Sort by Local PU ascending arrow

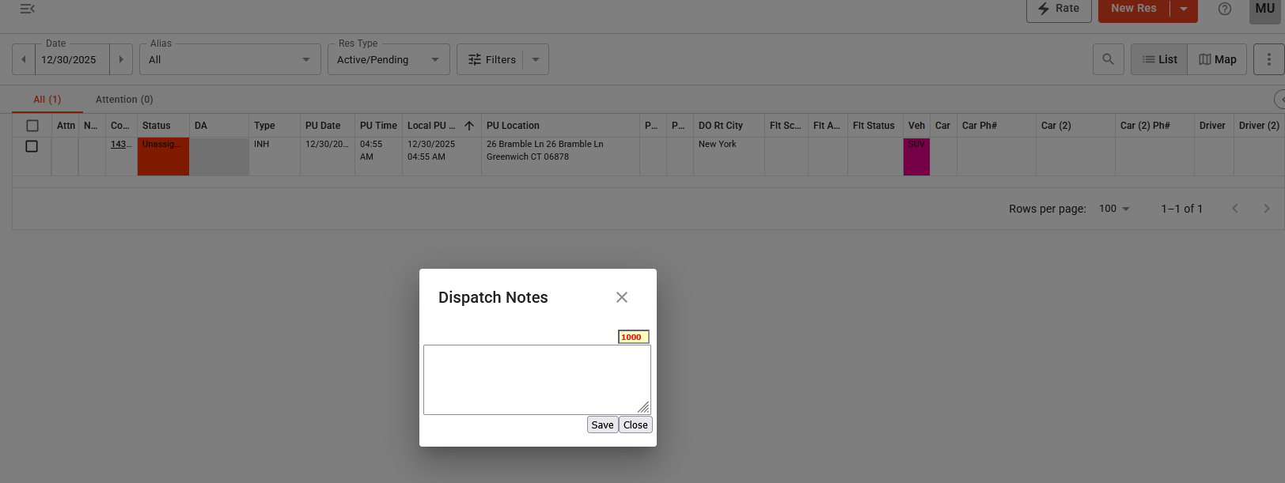pyautogui.click(x=469, y=126)
